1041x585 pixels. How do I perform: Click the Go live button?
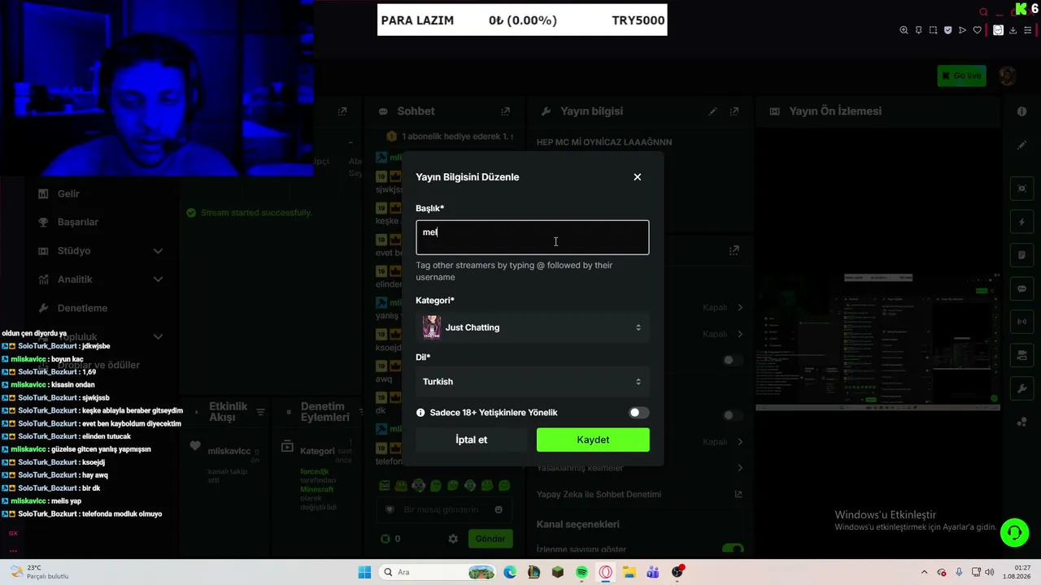961,76
